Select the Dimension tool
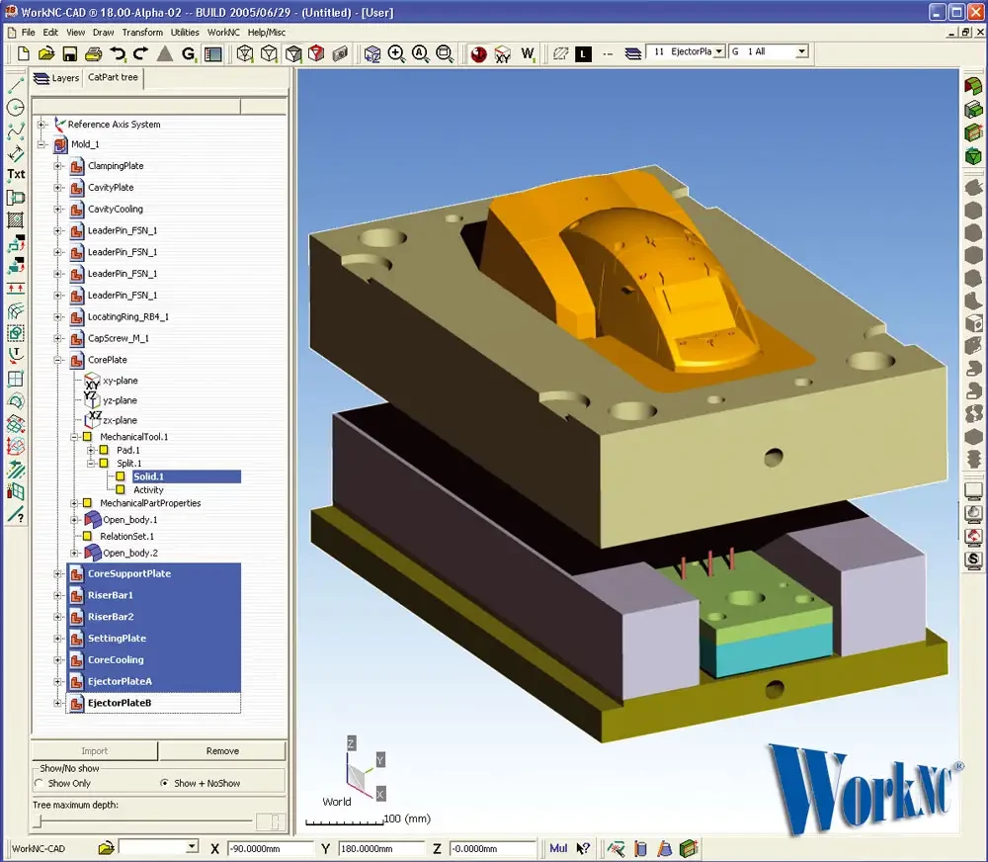Viewport: 988px width, 862px height. click(16, 153)
